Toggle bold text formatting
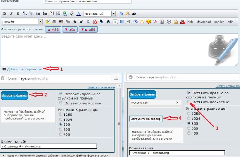 point(4,14)
